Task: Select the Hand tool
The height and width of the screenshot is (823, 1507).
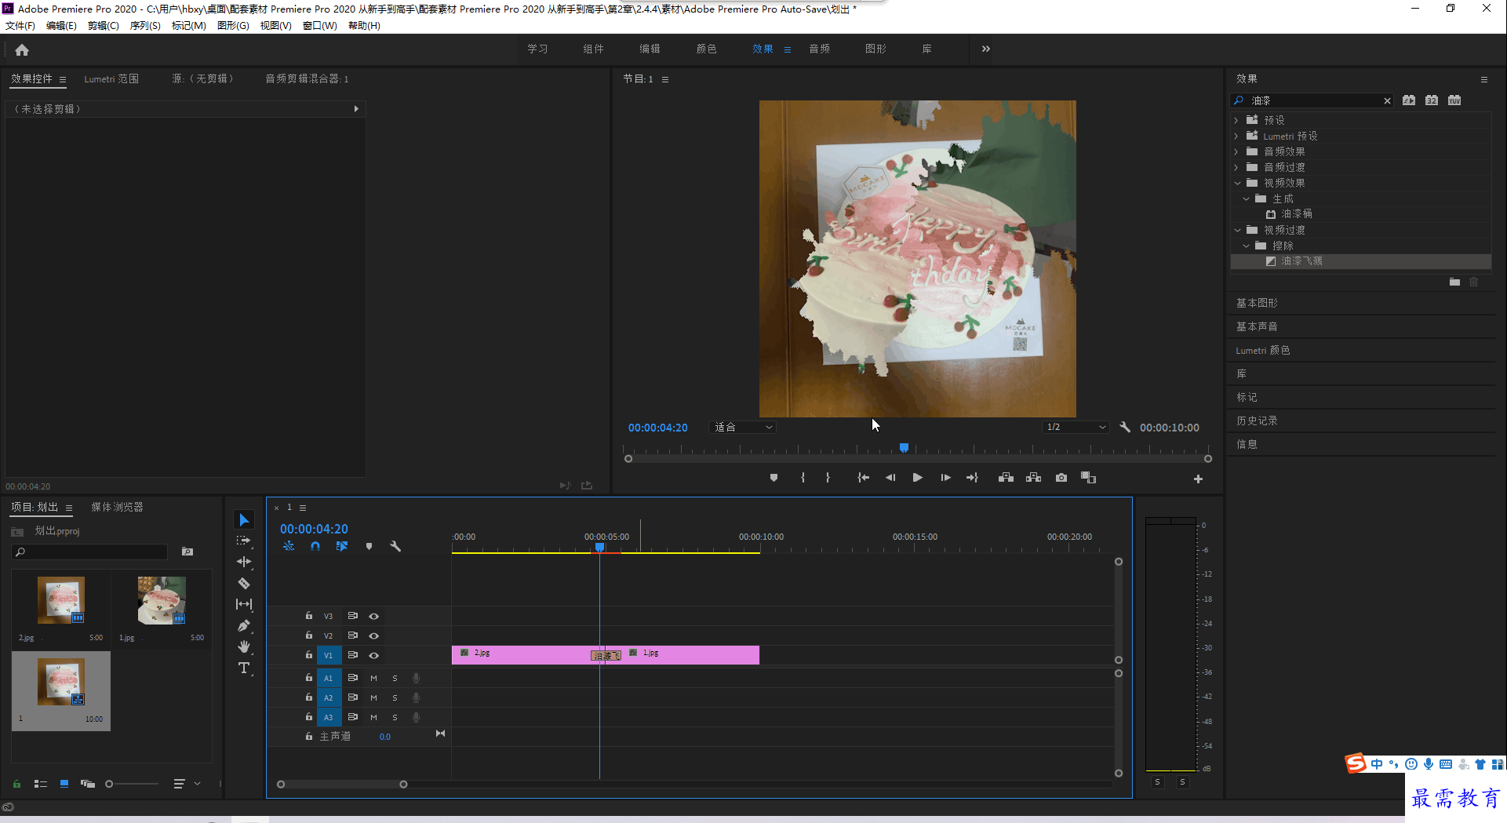Action: point(244,646)
